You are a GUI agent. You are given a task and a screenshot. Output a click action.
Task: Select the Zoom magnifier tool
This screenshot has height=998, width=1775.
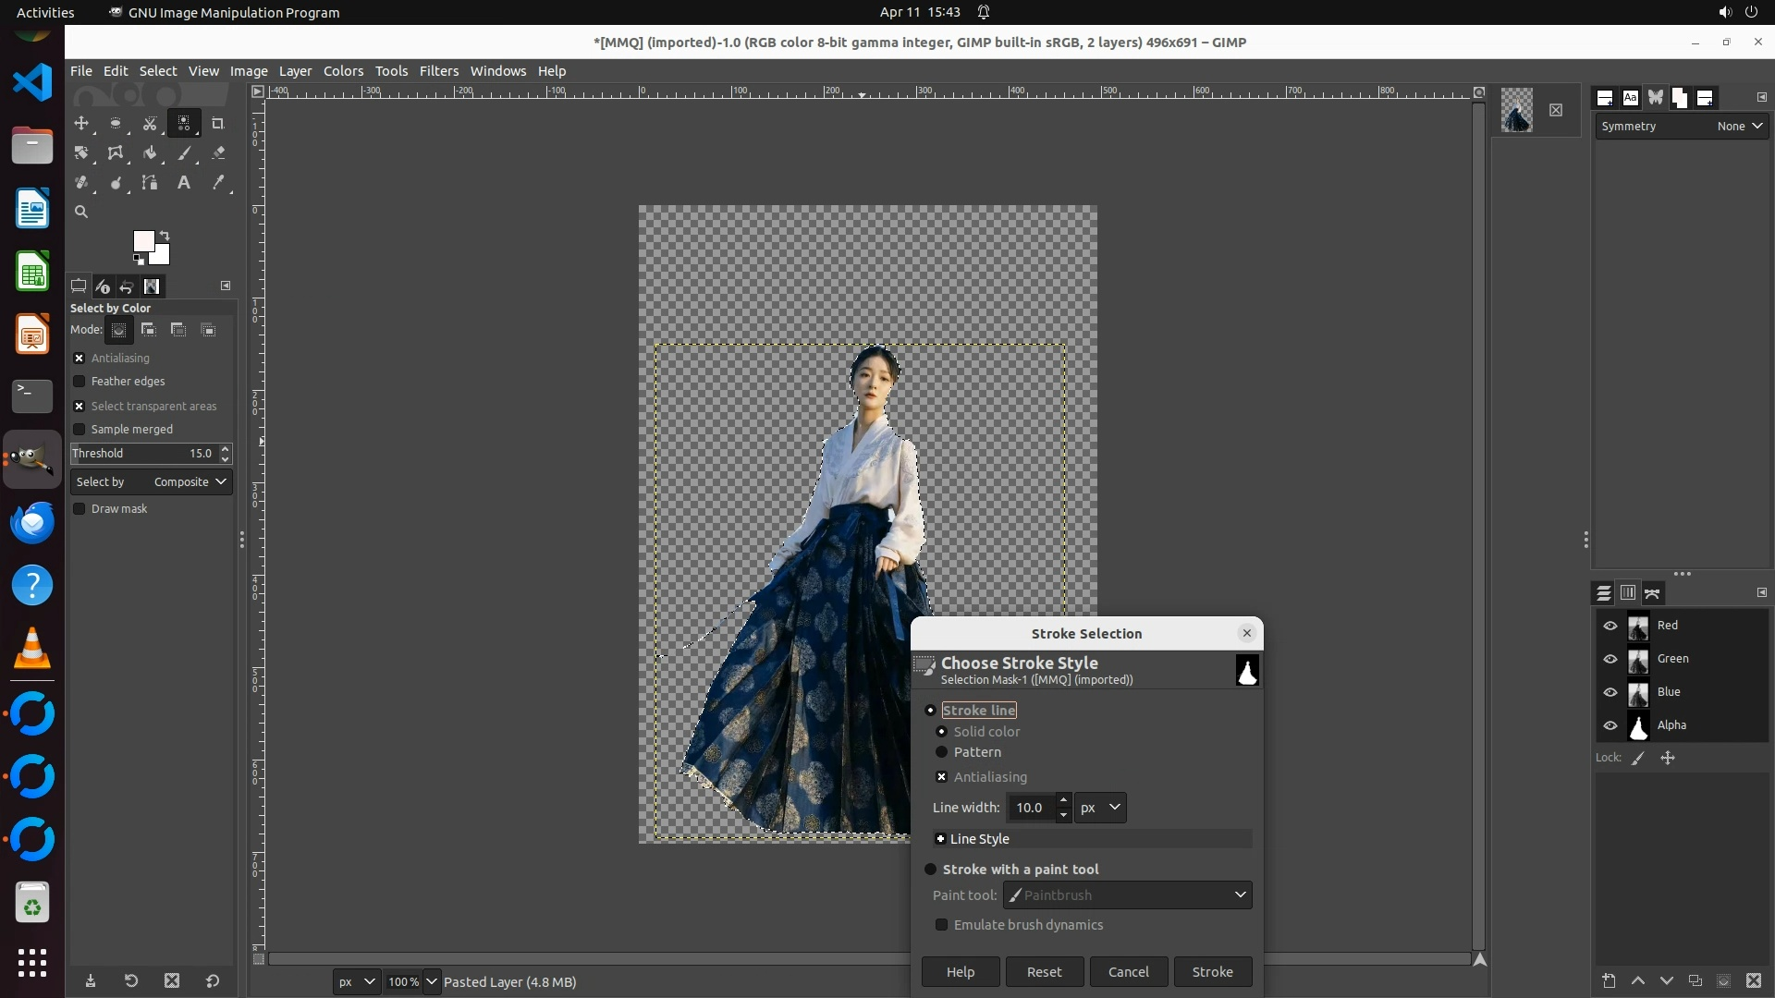click(x=81, y=212)
